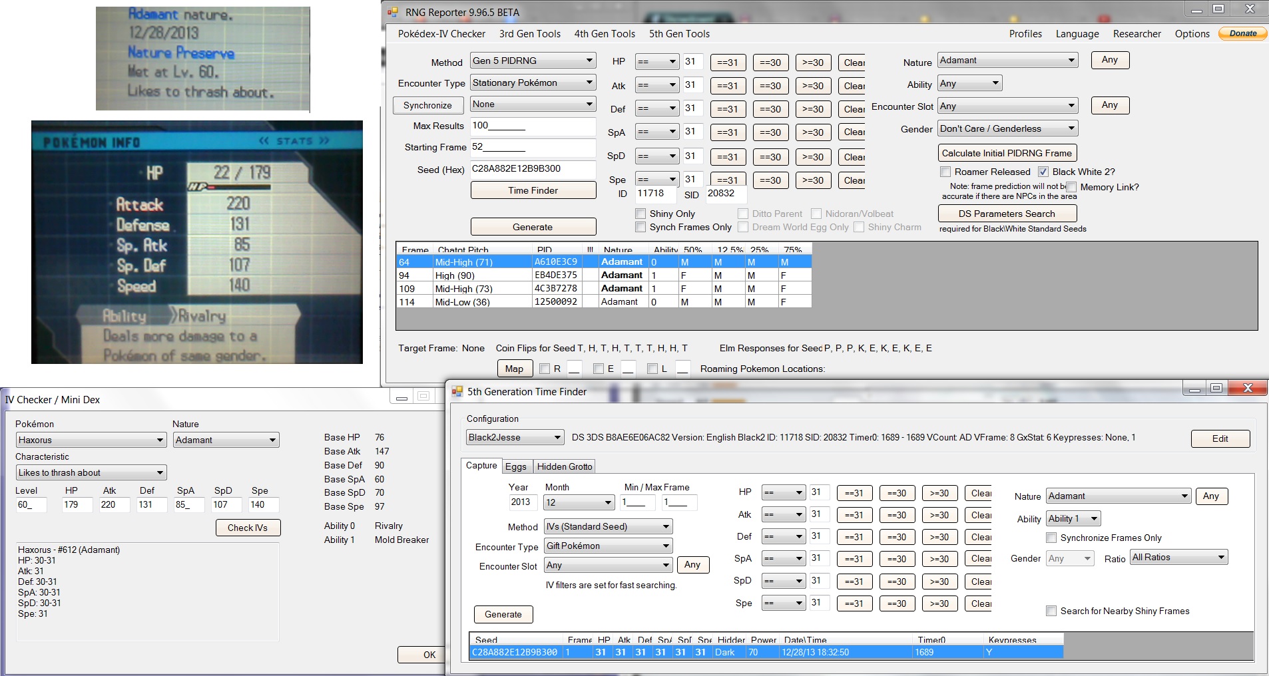Open the Month dropdown in Time Finder
The image size is (1269, 676).
[579, 502]
